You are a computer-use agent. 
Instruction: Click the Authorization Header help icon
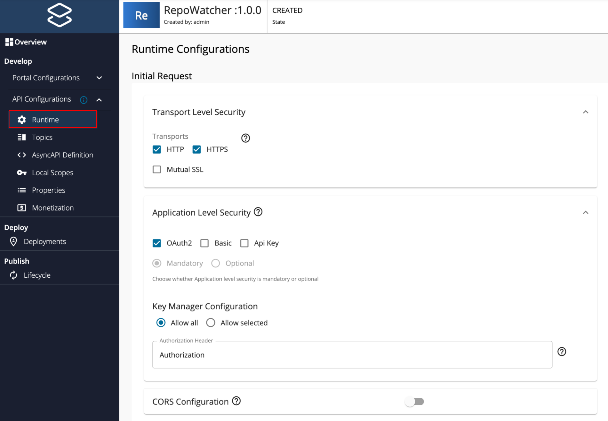point(562,352)
